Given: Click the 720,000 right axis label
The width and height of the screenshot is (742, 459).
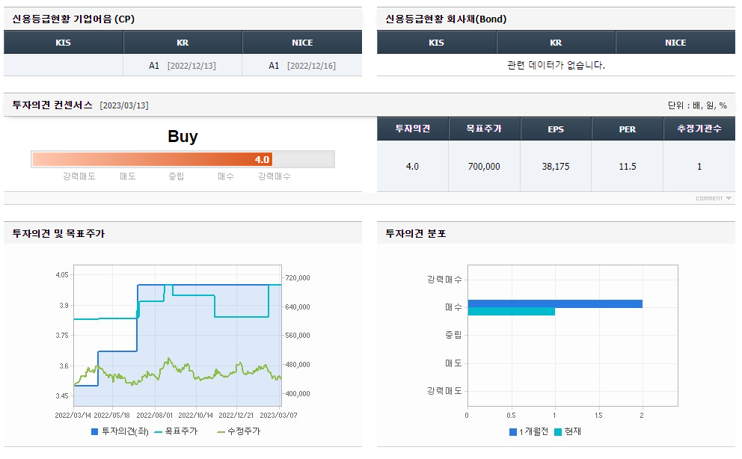Looking at the screenshot, I should point(298,278).
